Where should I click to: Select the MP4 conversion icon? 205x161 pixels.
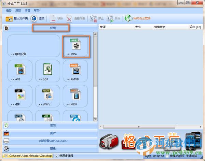click(75, 46)
